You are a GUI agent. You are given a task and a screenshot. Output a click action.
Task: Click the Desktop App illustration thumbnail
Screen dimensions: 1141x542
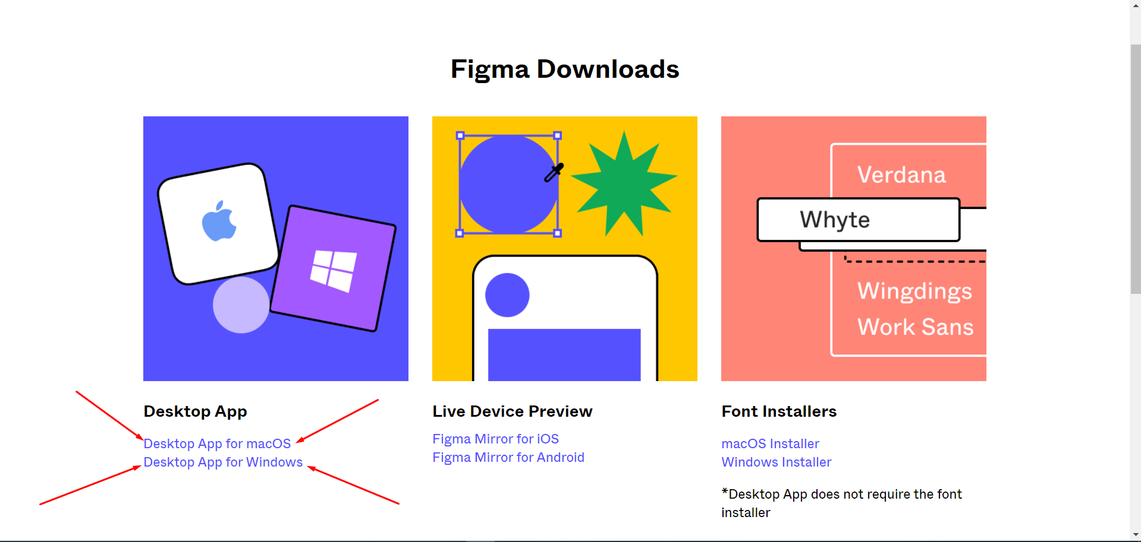(x=276, y=249)
